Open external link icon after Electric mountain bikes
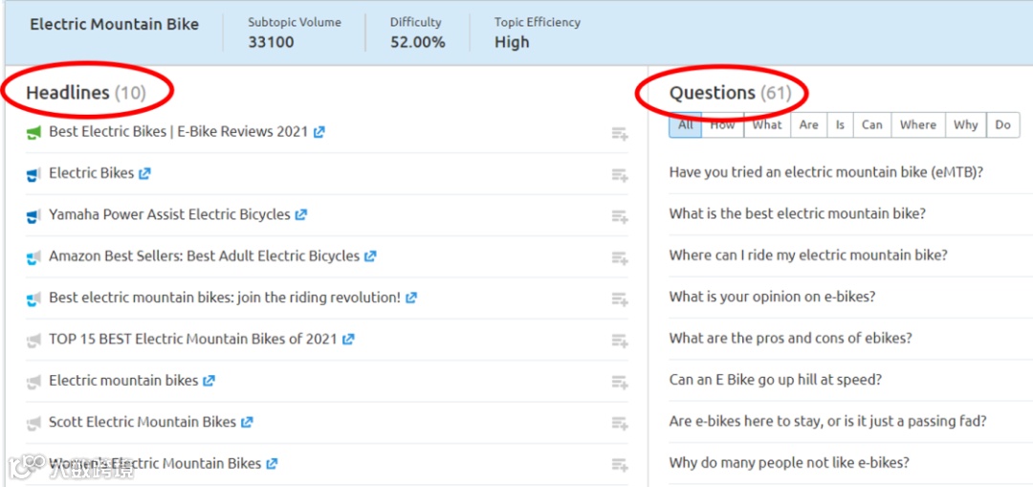 209,381
